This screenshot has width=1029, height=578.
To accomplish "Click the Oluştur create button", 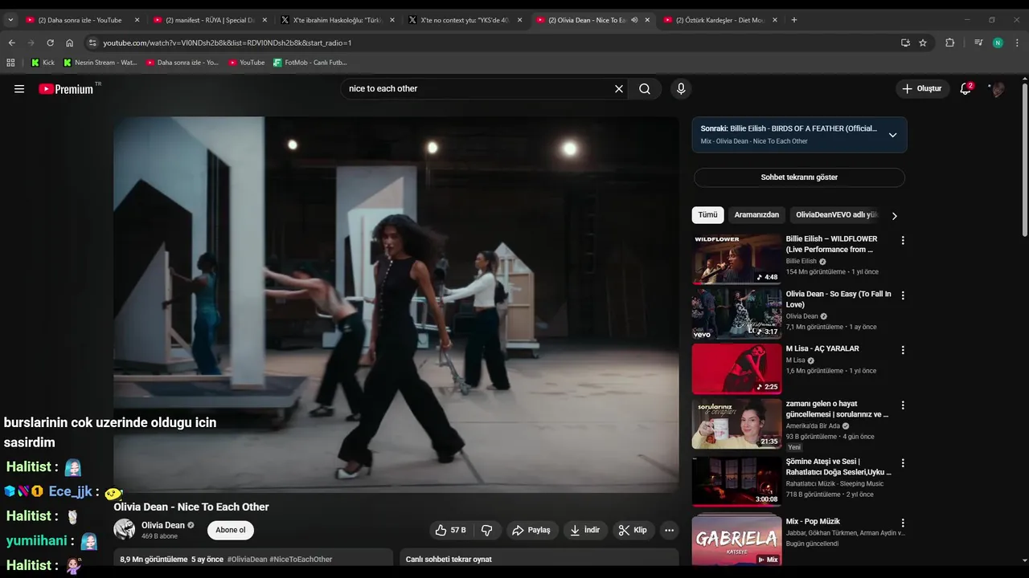I will 923,89.
